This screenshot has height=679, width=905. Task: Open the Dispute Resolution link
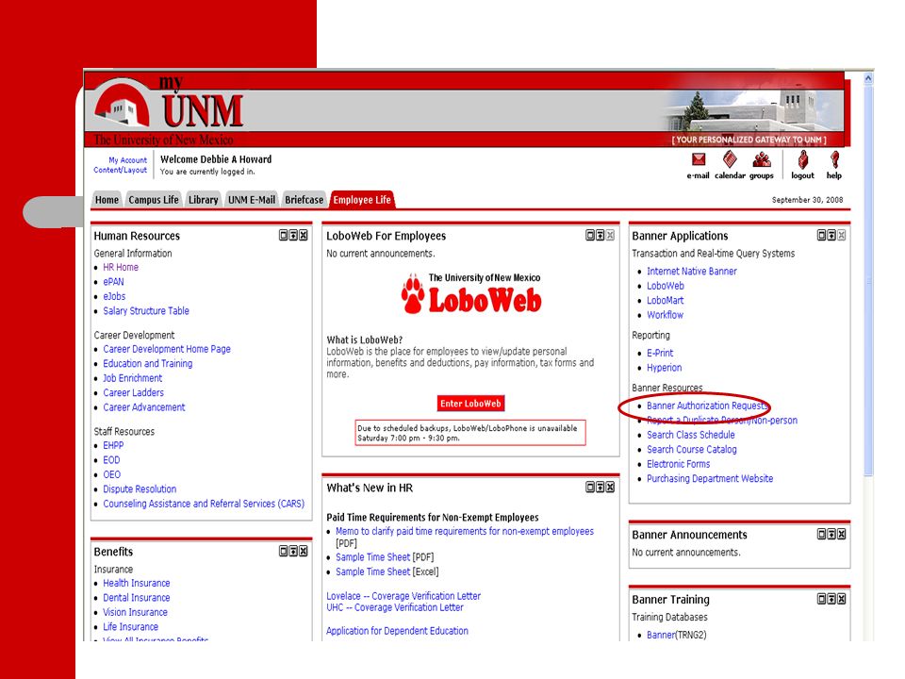[x=140, y=489]
